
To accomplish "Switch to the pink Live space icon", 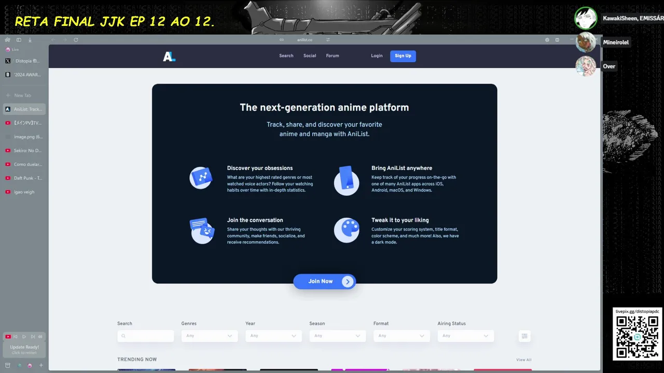I will (30, 365).
